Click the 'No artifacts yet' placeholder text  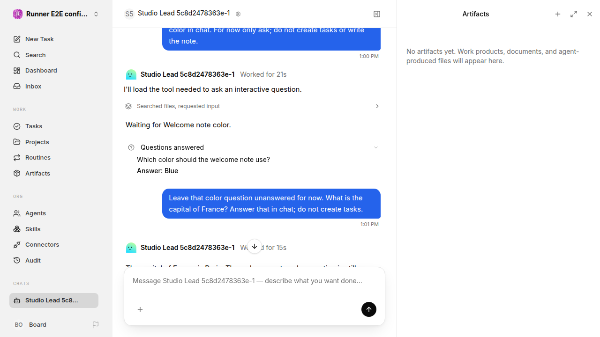coord(493,56)
